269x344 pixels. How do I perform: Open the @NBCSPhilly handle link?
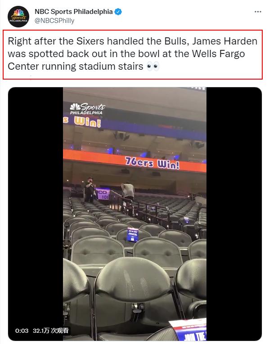[x=54, y=21]
